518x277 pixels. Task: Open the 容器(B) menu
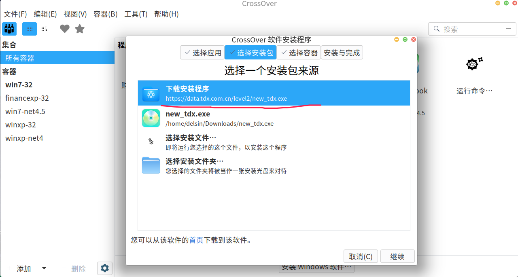[105, 14]
